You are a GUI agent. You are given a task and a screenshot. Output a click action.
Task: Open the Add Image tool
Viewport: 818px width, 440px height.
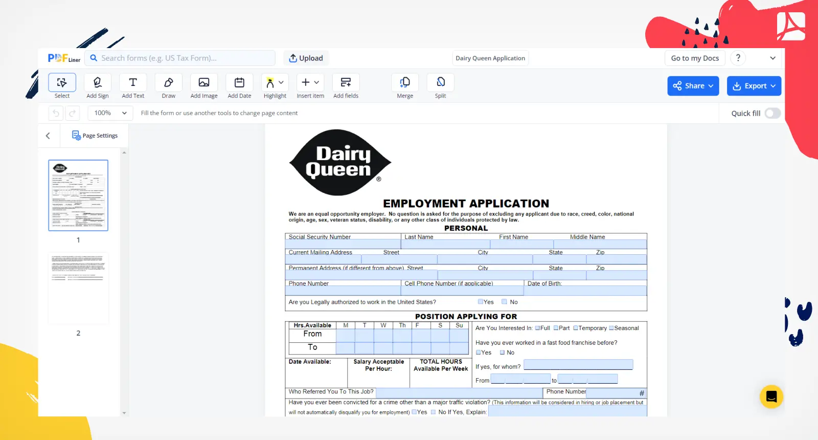204,86
